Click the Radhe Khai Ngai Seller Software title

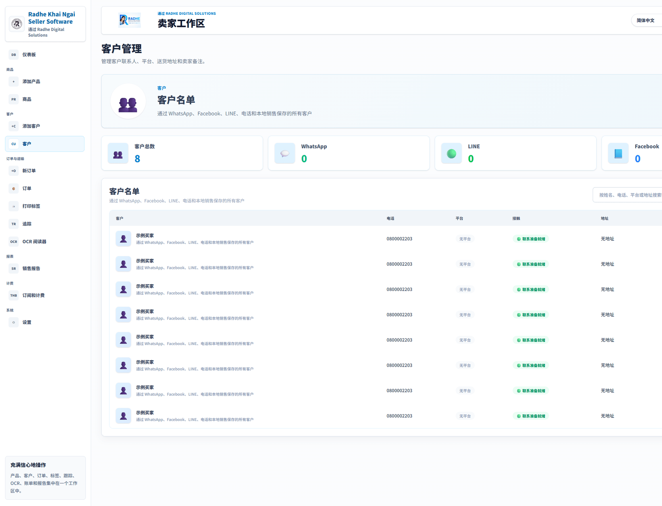click(51, 18)
